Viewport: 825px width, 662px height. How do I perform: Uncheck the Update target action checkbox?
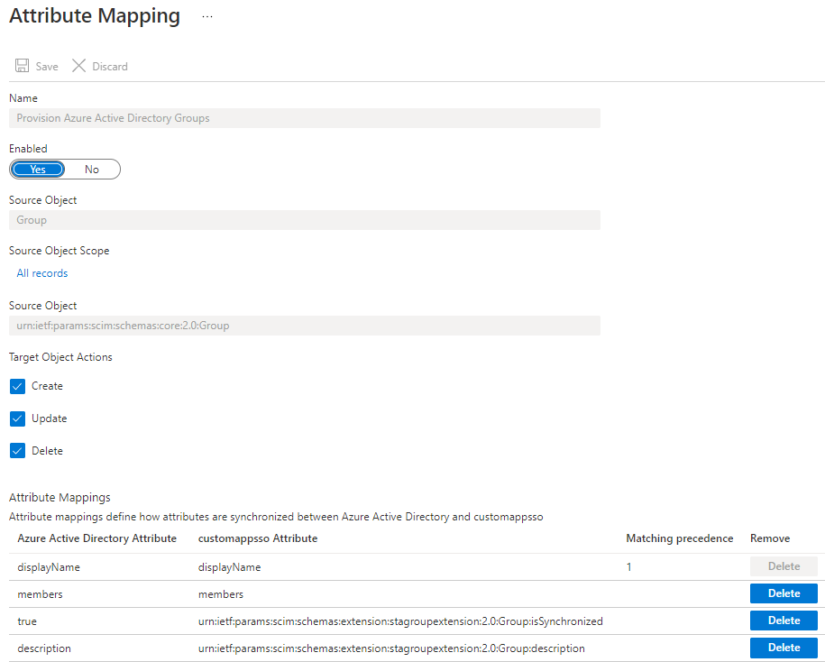18,418
